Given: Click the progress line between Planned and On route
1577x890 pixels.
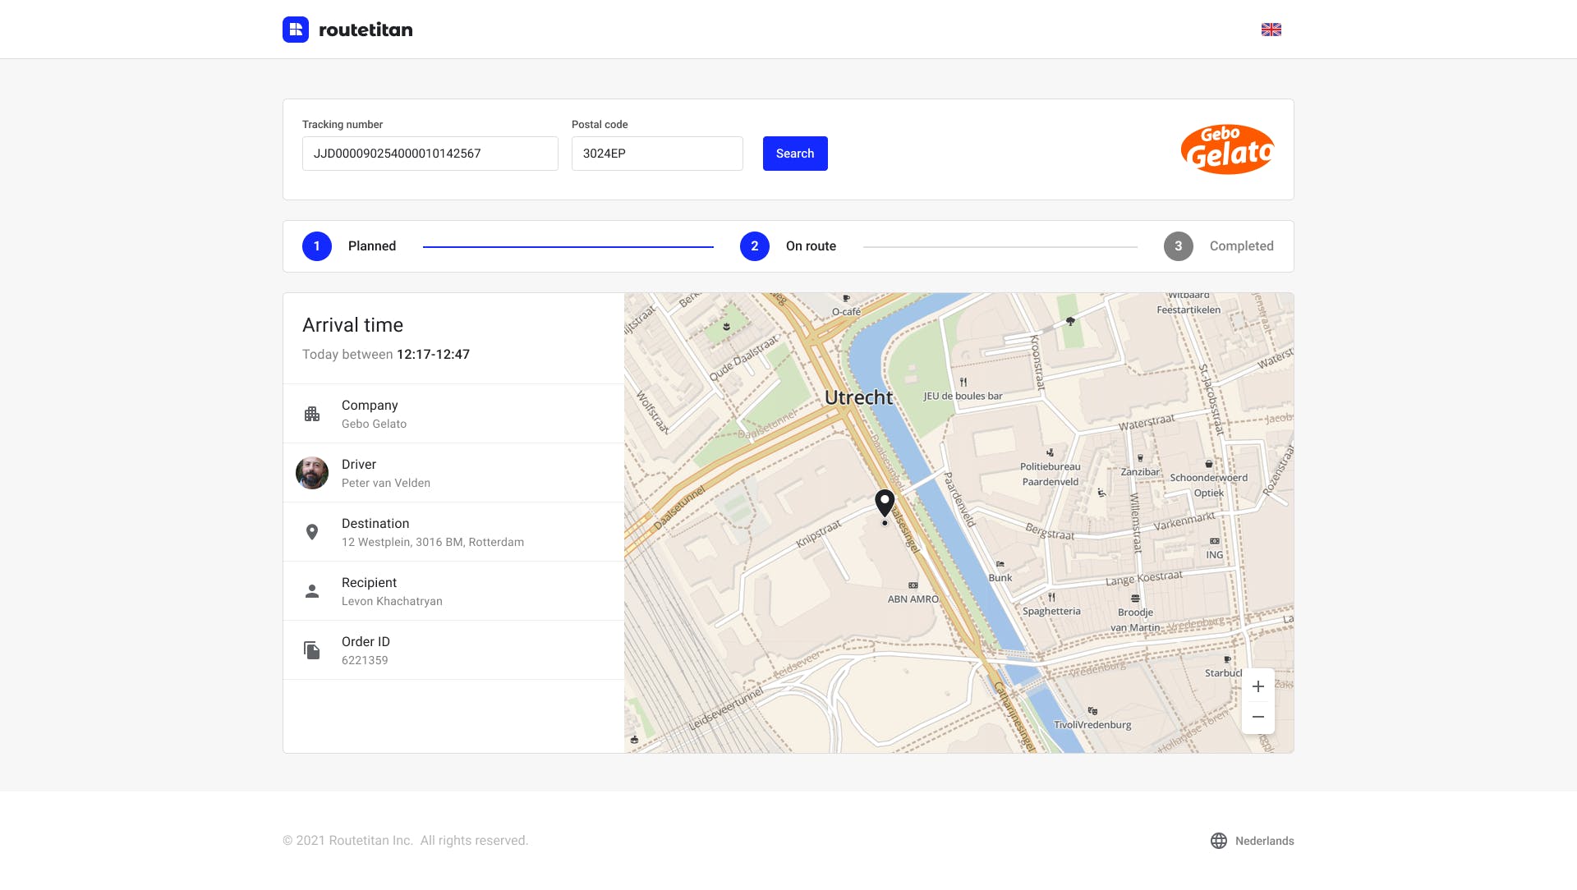Looking at the screenshot, I should click(568, 246).
